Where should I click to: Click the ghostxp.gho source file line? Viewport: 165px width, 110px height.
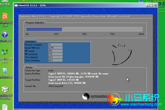[x=73, y=77]
